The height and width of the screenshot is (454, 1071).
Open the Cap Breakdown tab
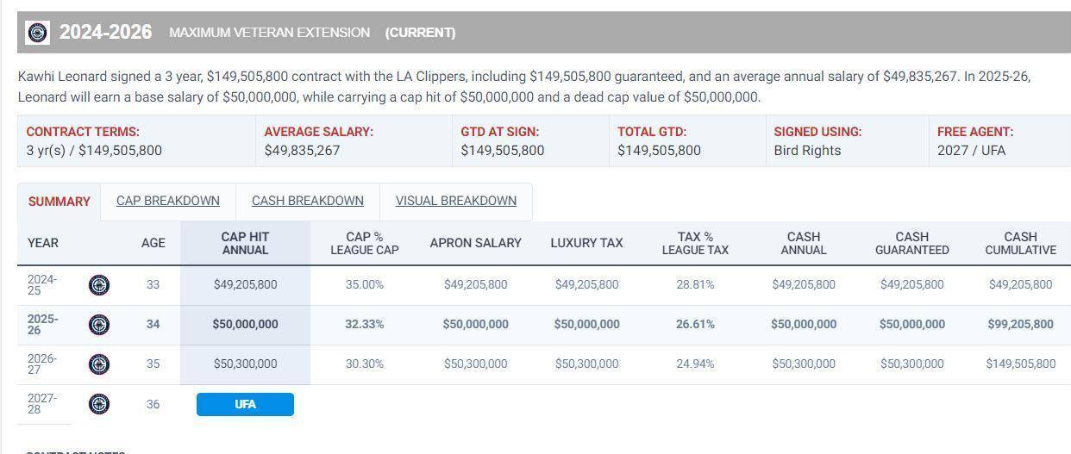click(x=167, y=201)
